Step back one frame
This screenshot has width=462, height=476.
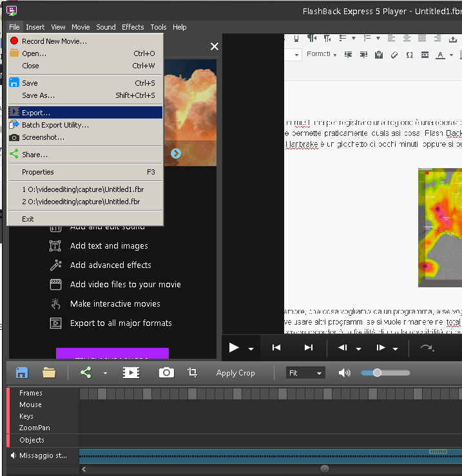click(343, 348)
